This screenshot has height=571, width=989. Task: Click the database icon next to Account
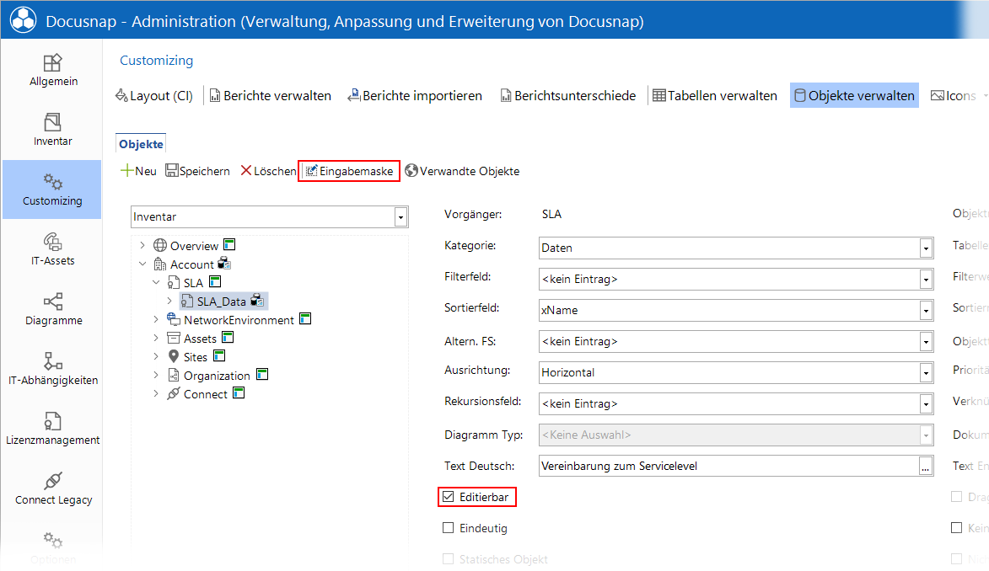[x=224, y=263]
